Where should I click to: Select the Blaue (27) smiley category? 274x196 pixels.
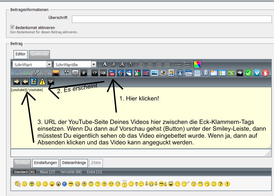(x=47, y=172)
